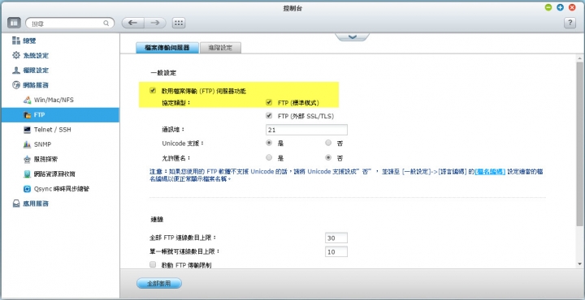
Task: Select 是 for 允許匿名
Action: pyautogui.click(x=269, y=158)
